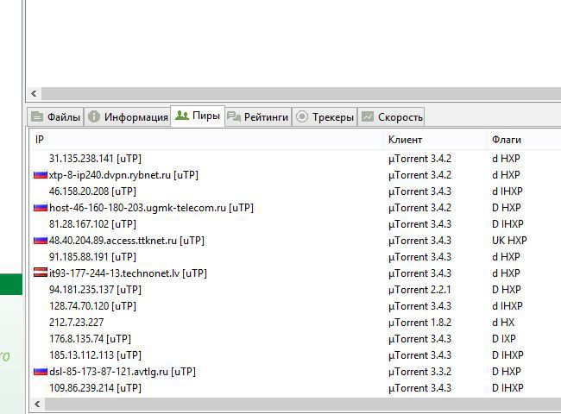Viewport: 561px width, 414px height.
Task: Select peer 128.74.70.120 [uTP]
Action: coord(92,306)
